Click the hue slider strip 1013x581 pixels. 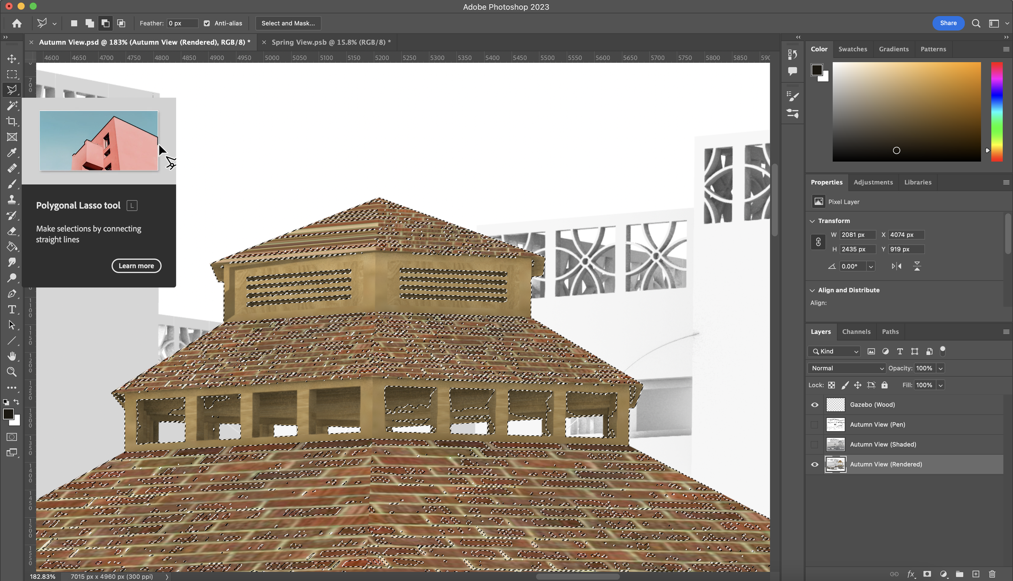(x=997, y=112)
